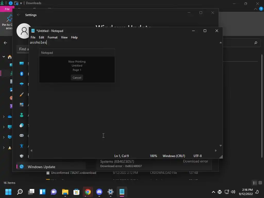Open Bluetooth category icon in Settings
The width and height of the screenshot is (264, 198).
pos(22,74)
